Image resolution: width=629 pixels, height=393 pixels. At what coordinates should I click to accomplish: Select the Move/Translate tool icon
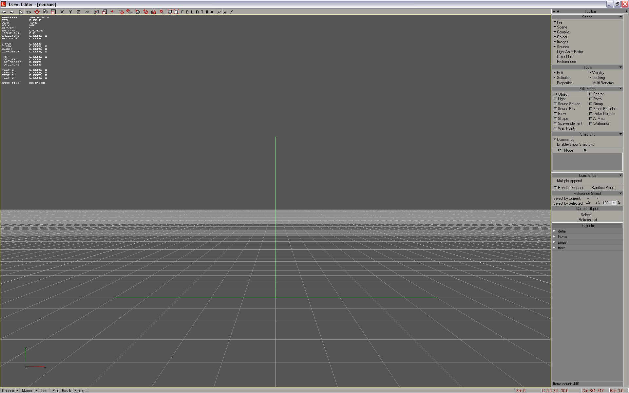click(36, 12)
